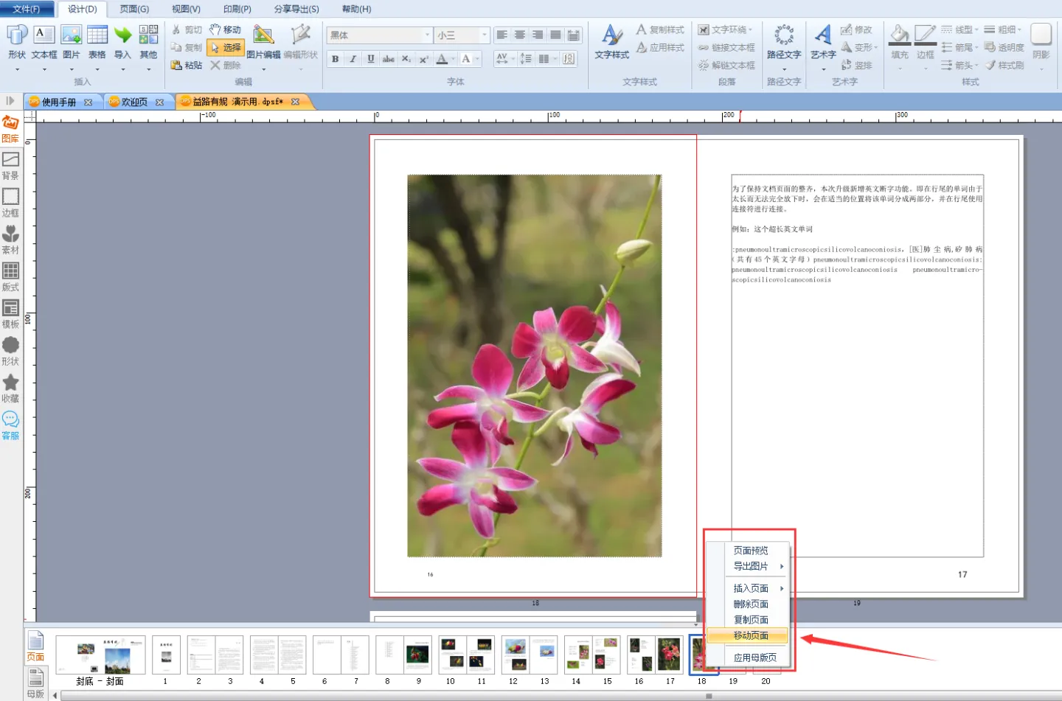Open the 客服 customer service sidebar icon
Viewport: 1062px width, 701px height.
coord(10,425)
